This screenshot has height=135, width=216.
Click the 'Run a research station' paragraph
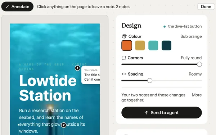pos(52,121)
